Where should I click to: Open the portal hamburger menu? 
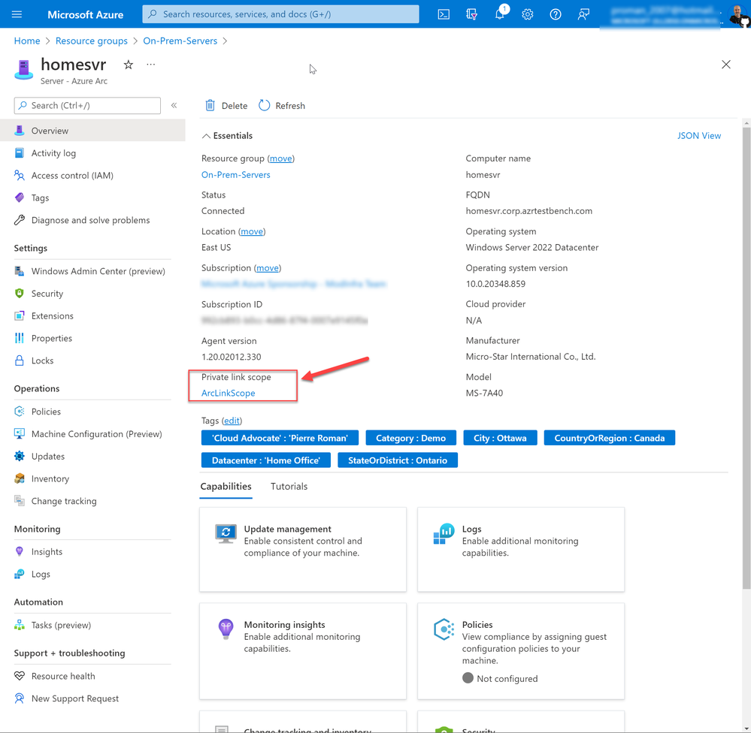[17, 14]
